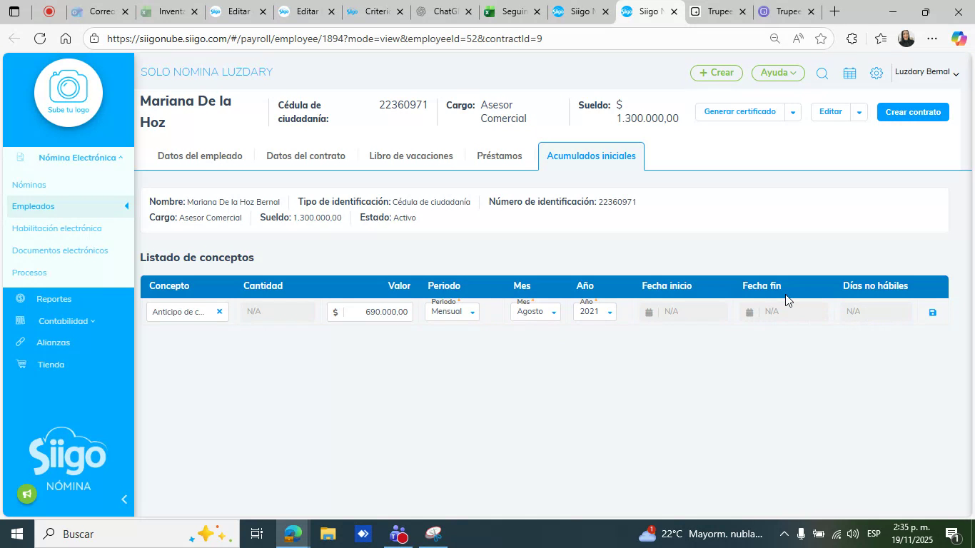Viewport: 975px width, 548px height.
Task: Open the Nóminas sidebar link
Action: [x=29, y=185]
